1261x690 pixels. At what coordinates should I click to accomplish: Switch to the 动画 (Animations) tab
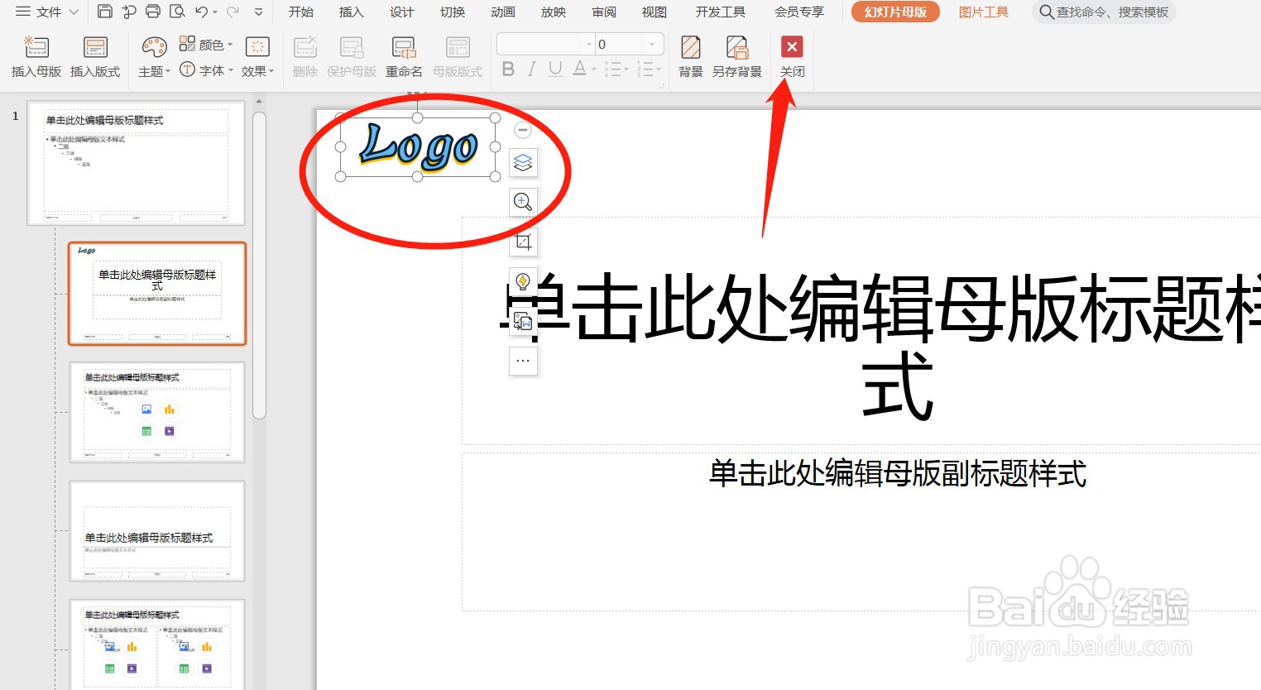503,12
